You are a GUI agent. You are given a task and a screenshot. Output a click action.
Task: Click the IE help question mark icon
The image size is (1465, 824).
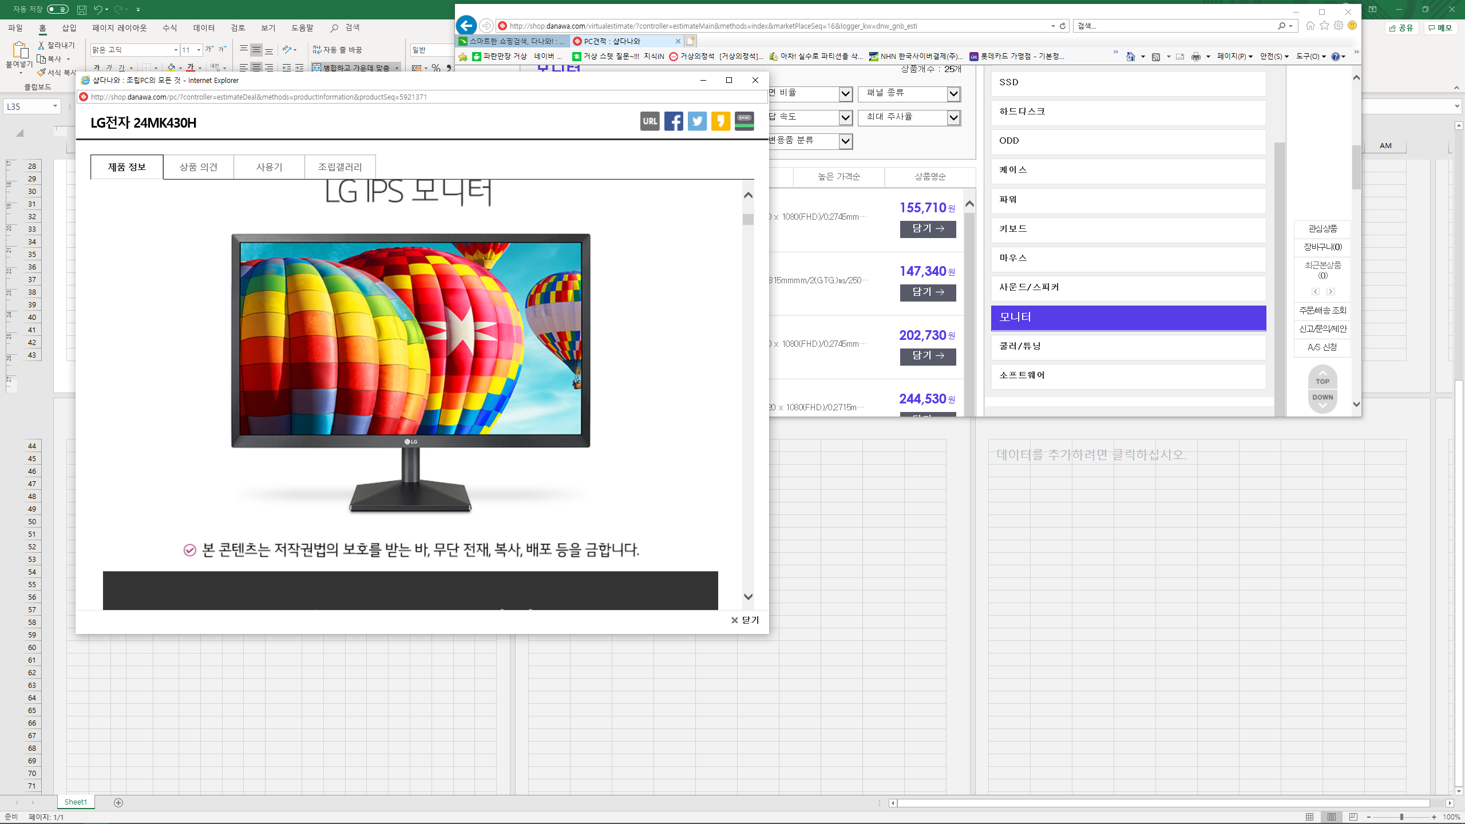coord(1335,56)
